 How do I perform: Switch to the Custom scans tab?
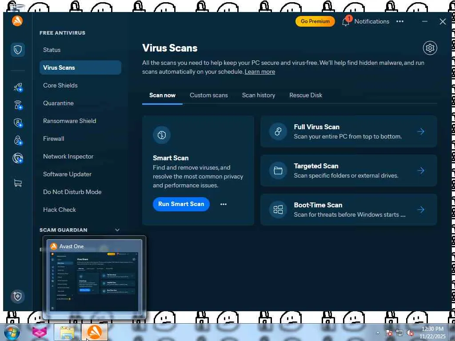209,95
